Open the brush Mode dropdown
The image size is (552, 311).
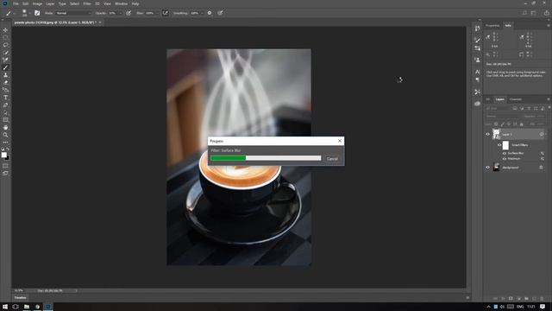pyautogui.click(x=73, y=13)
